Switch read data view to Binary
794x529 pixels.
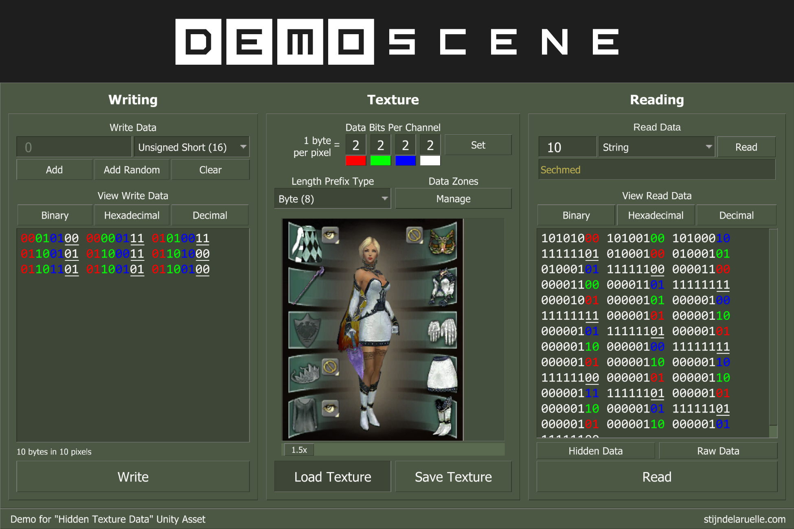click(x=576, y=215)
